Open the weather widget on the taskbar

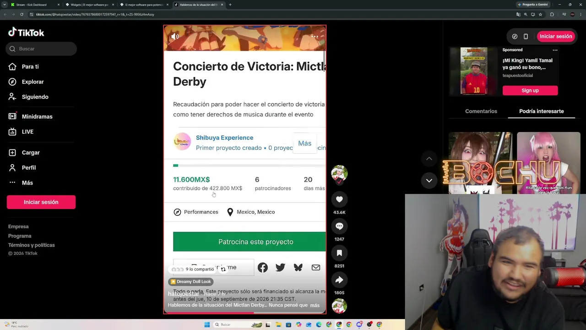tap(16, 324)
